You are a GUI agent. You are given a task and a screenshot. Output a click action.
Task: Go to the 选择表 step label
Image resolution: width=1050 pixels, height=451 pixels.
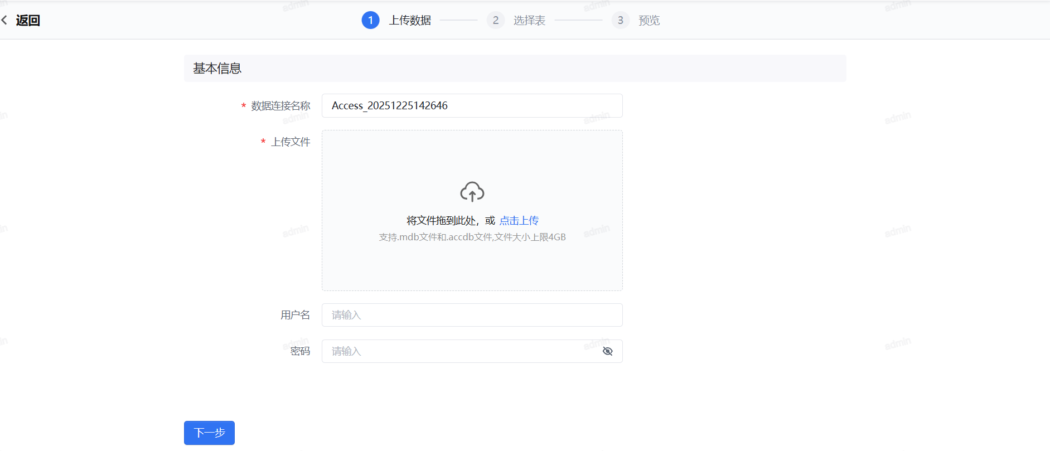coord(529,21)
